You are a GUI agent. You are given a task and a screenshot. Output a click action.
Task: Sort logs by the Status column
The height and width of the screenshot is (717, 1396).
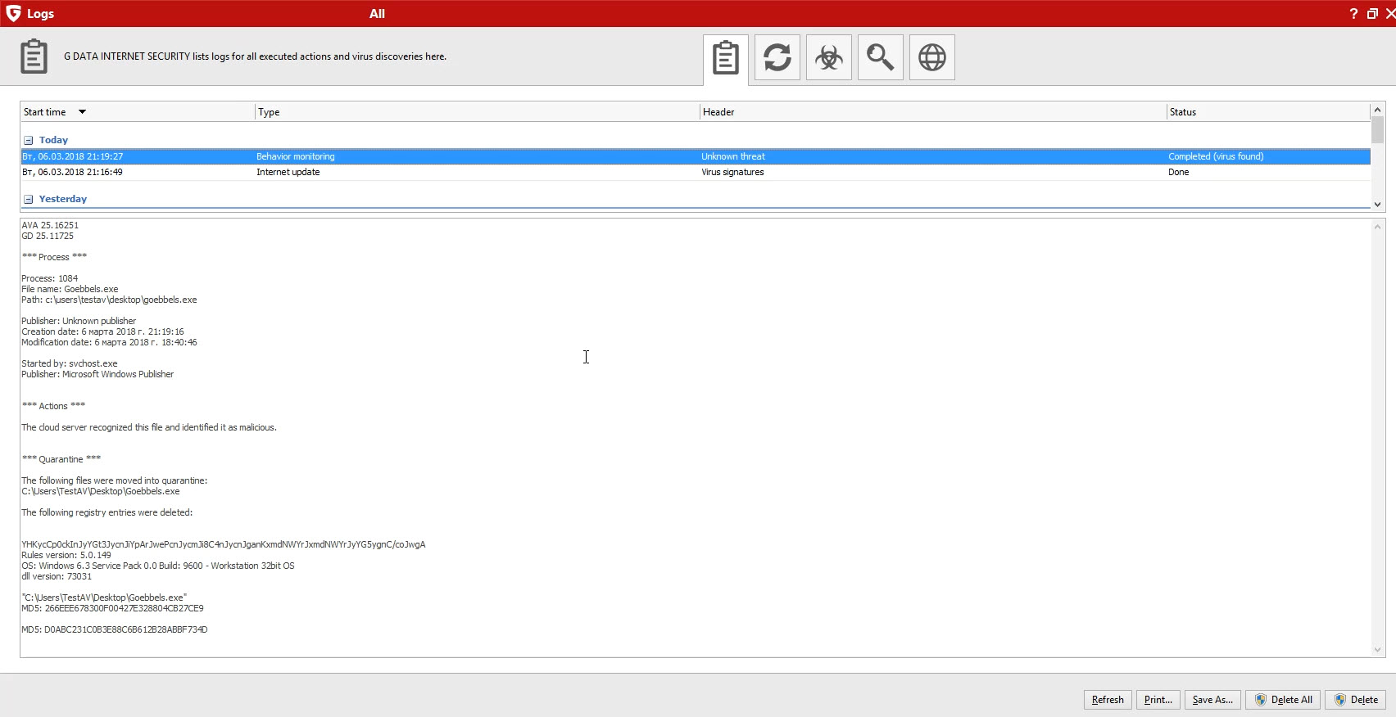[1268, 112]
